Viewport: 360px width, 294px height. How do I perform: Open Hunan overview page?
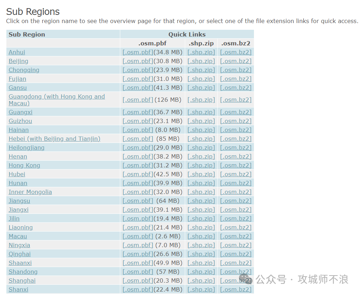click(18, 183)
